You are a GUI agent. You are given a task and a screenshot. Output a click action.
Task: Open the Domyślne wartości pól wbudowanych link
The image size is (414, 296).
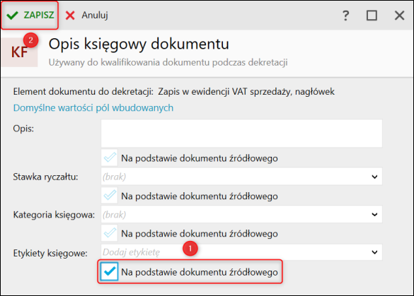(93, 108)
